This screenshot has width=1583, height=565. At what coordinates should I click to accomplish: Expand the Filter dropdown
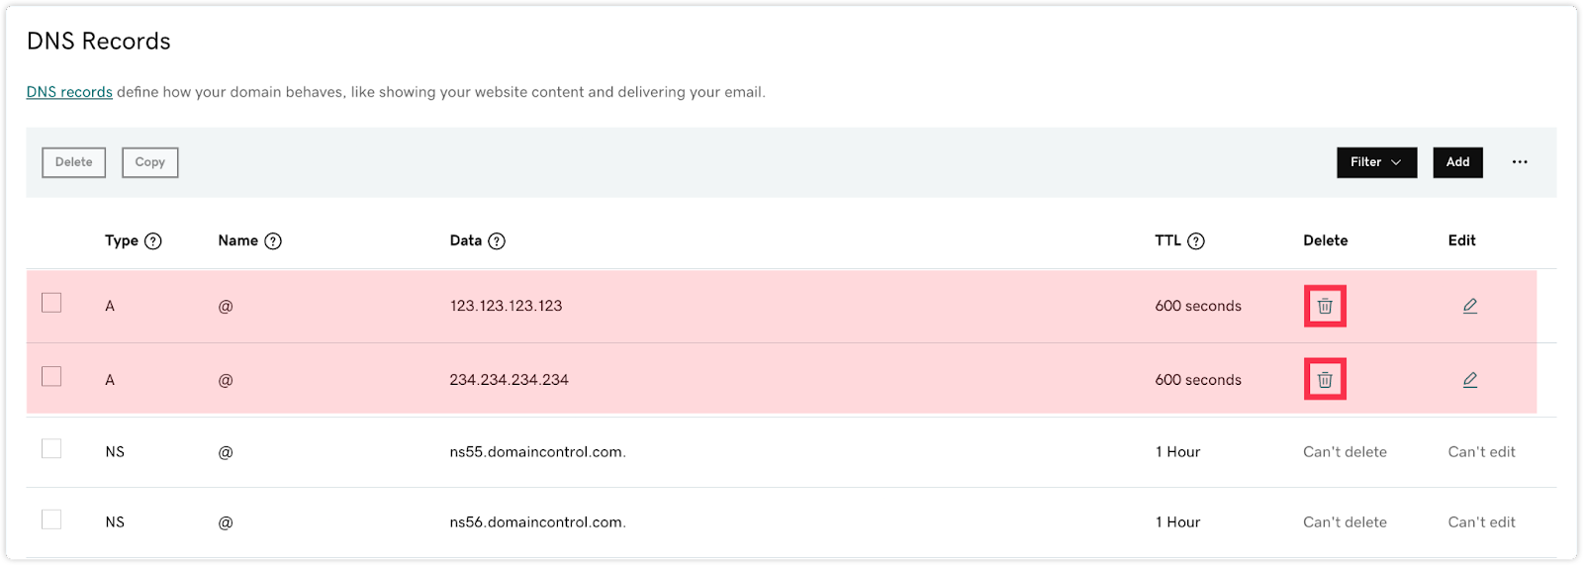coord(1377,162)
